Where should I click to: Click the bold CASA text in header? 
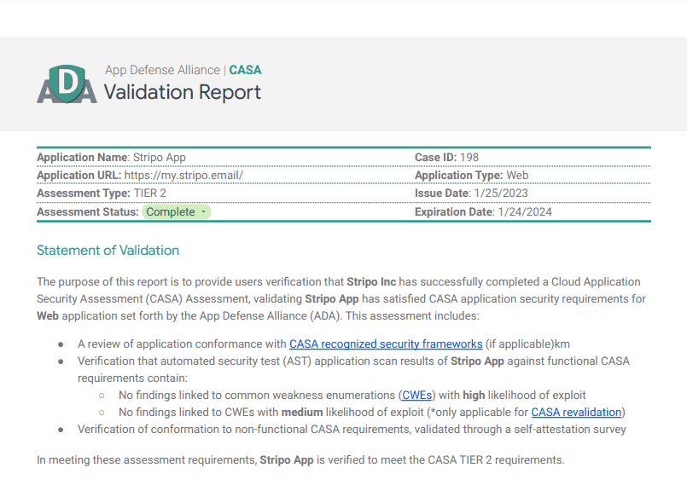(x=246, y=70)
